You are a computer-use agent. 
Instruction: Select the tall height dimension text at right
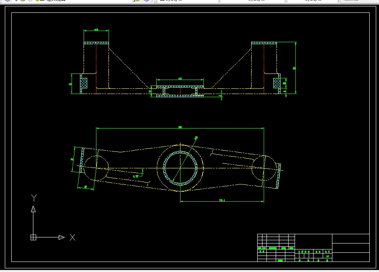point(294,68)
